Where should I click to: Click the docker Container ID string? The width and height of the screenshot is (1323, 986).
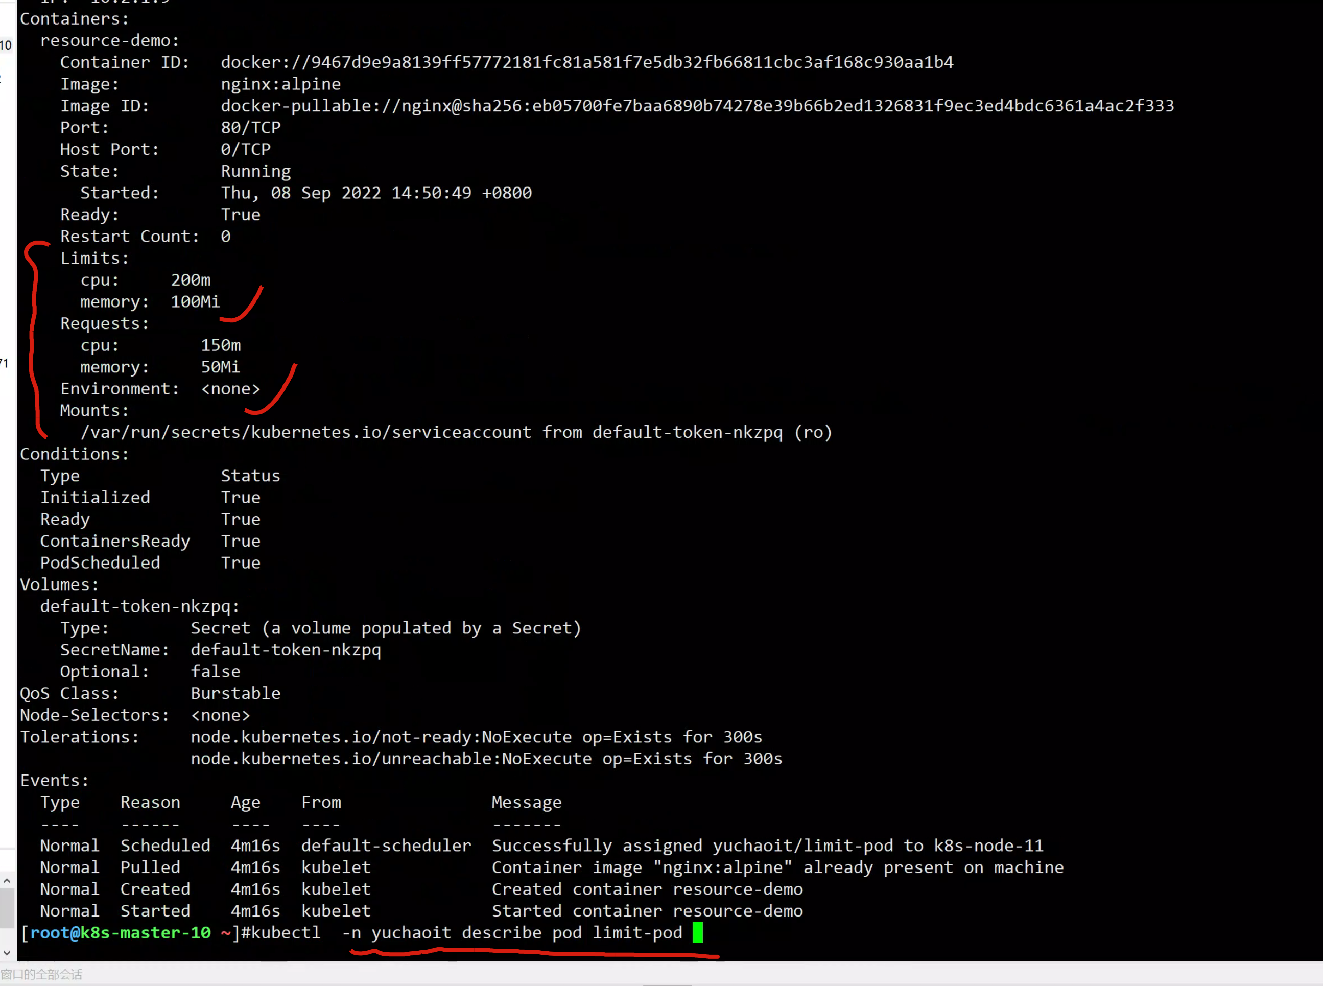pos(586,62)
